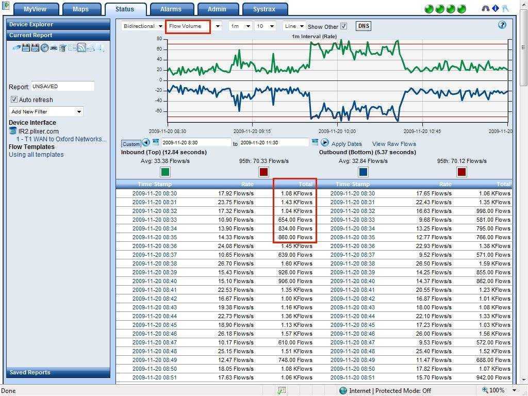Click the Report name input field
The image size is (528, 396).
pos(62,86)
